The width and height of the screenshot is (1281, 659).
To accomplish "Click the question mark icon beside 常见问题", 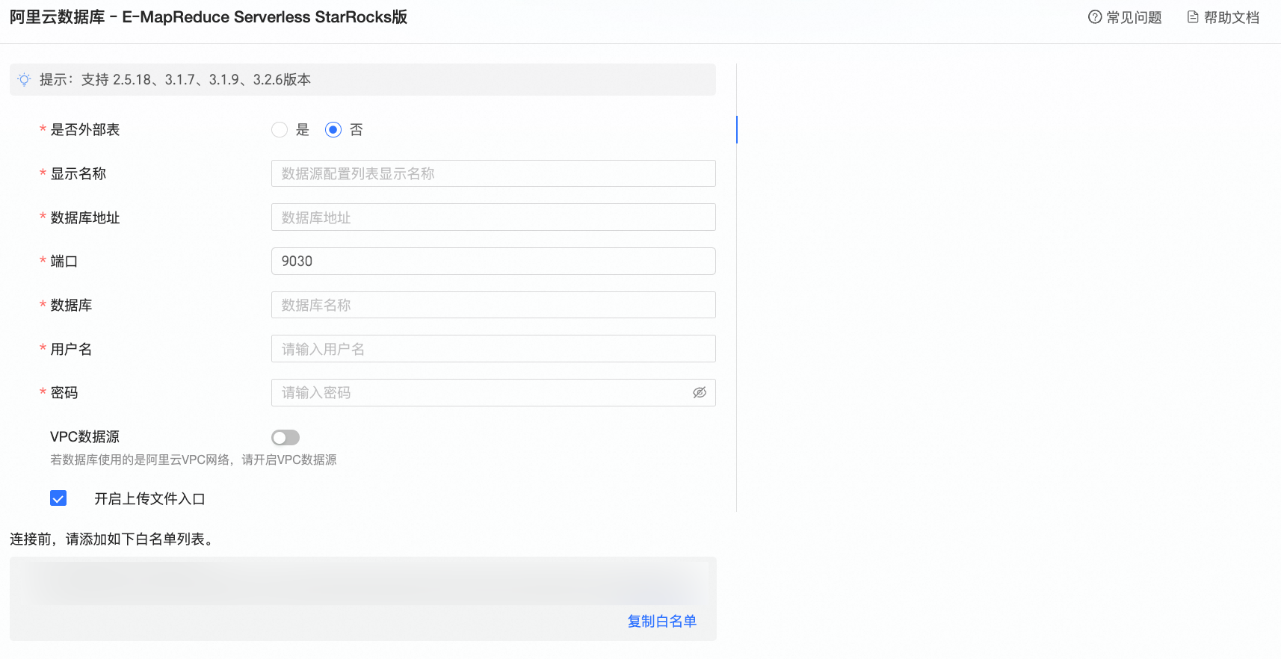I will point(1095,17).
